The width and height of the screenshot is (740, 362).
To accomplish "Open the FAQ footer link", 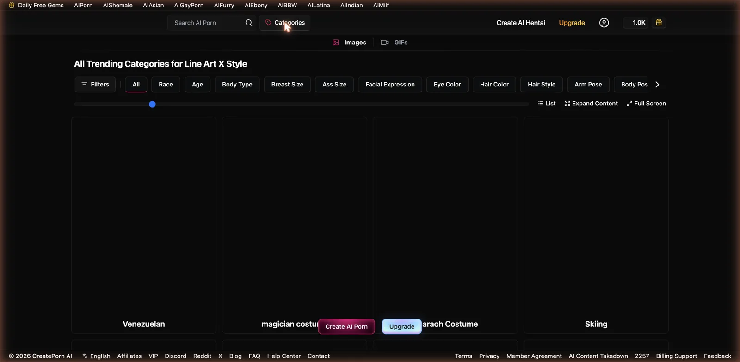I will 254,356.
